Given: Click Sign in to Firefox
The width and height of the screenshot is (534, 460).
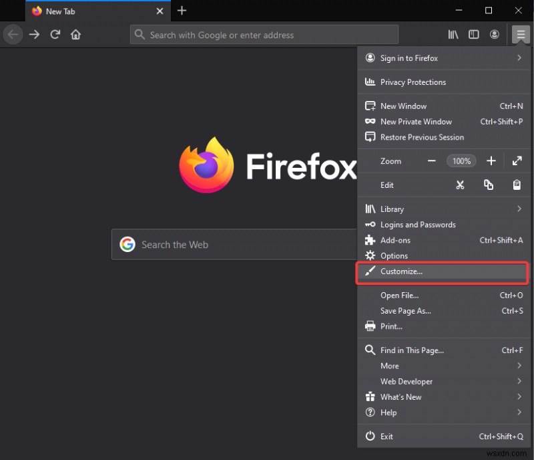Looking at the screenshot, I should pyautogui.click(x=410, y=58).
